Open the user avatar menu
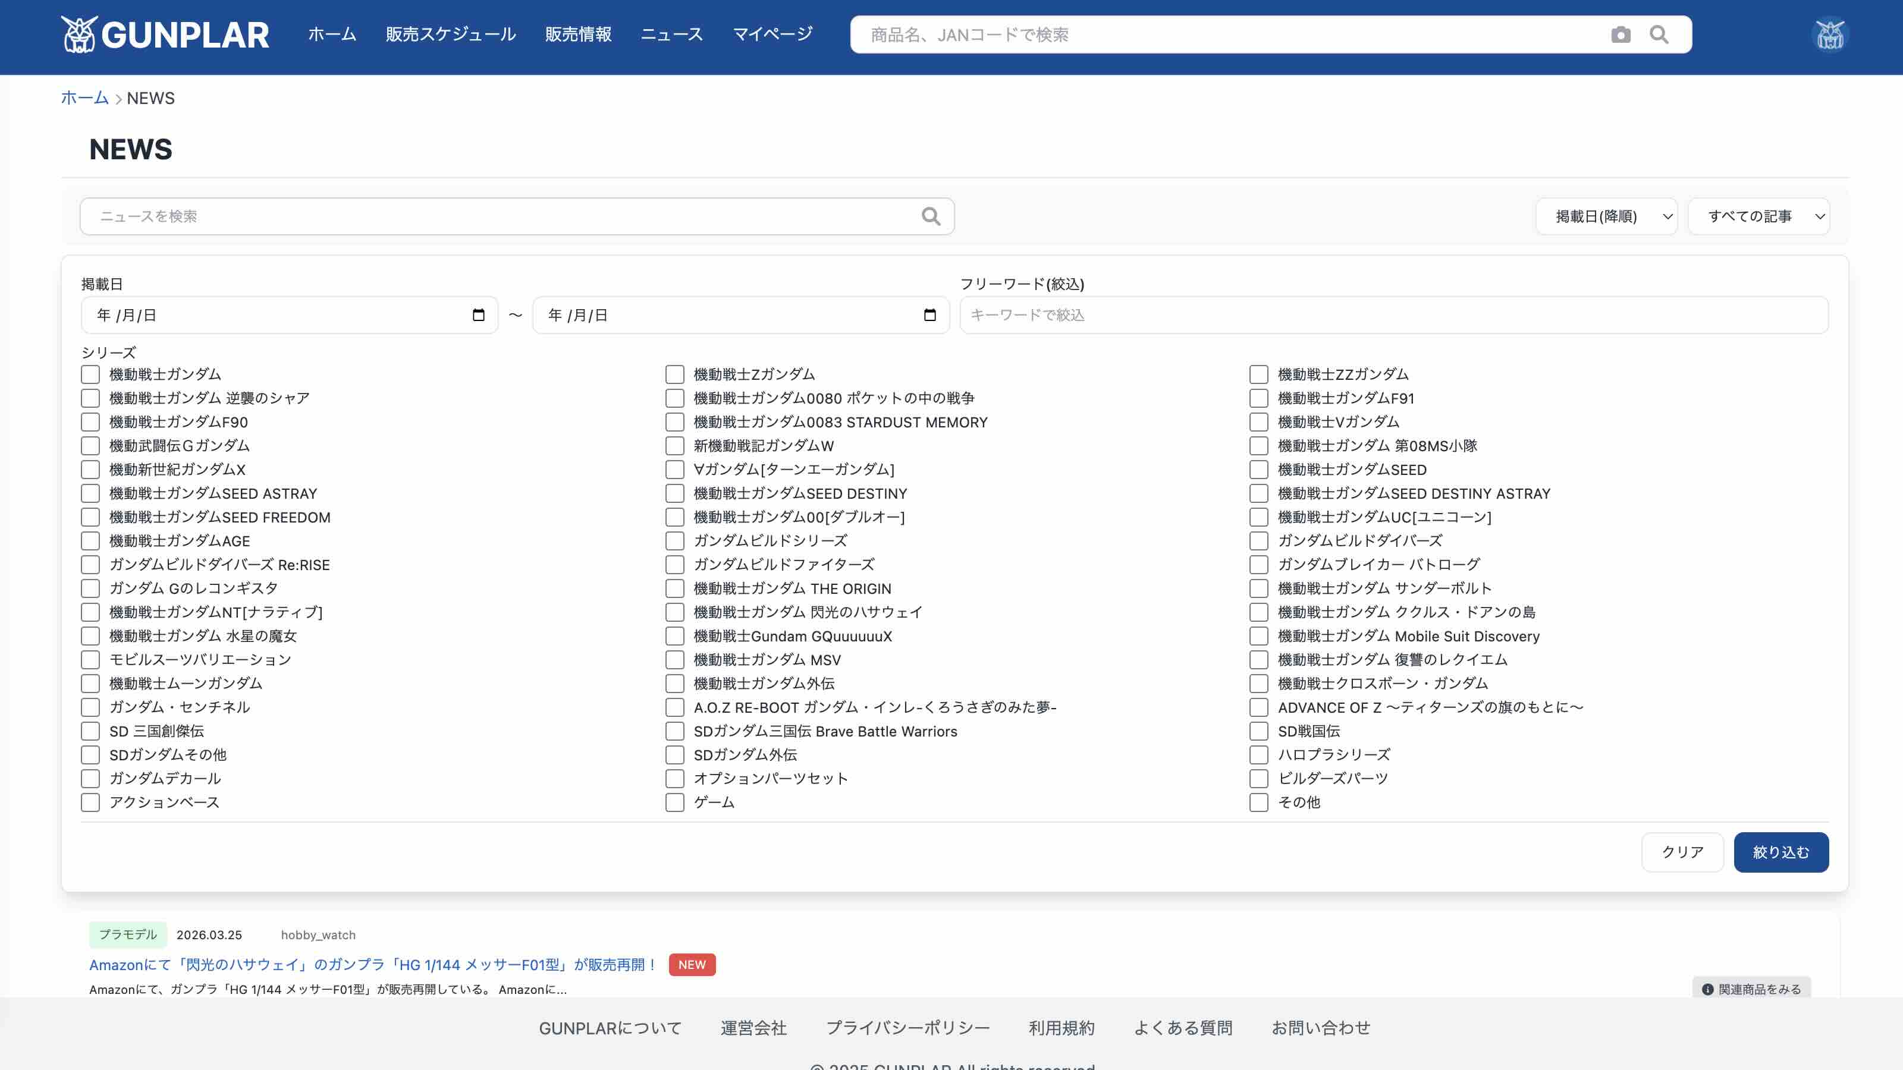Viewport: 1903px width, 1070px height. point(1830,34)
